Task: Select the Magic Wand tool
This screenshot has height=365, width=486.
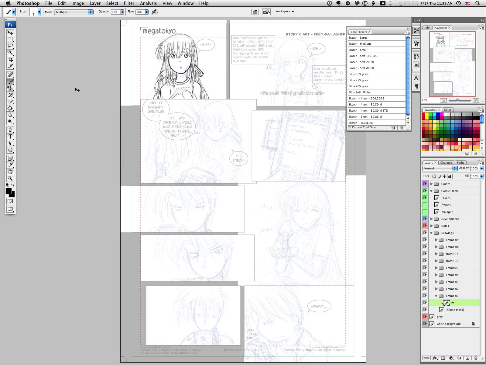Action: point(10,53)
